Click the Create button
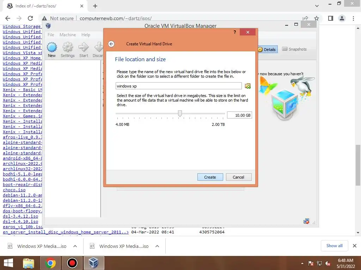Screen dimensions: 361x270 [210, 177]
